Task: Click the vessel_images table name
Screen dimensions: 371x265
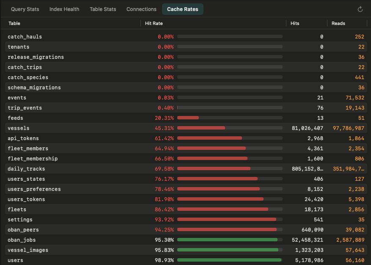Action: click(28, 251)
